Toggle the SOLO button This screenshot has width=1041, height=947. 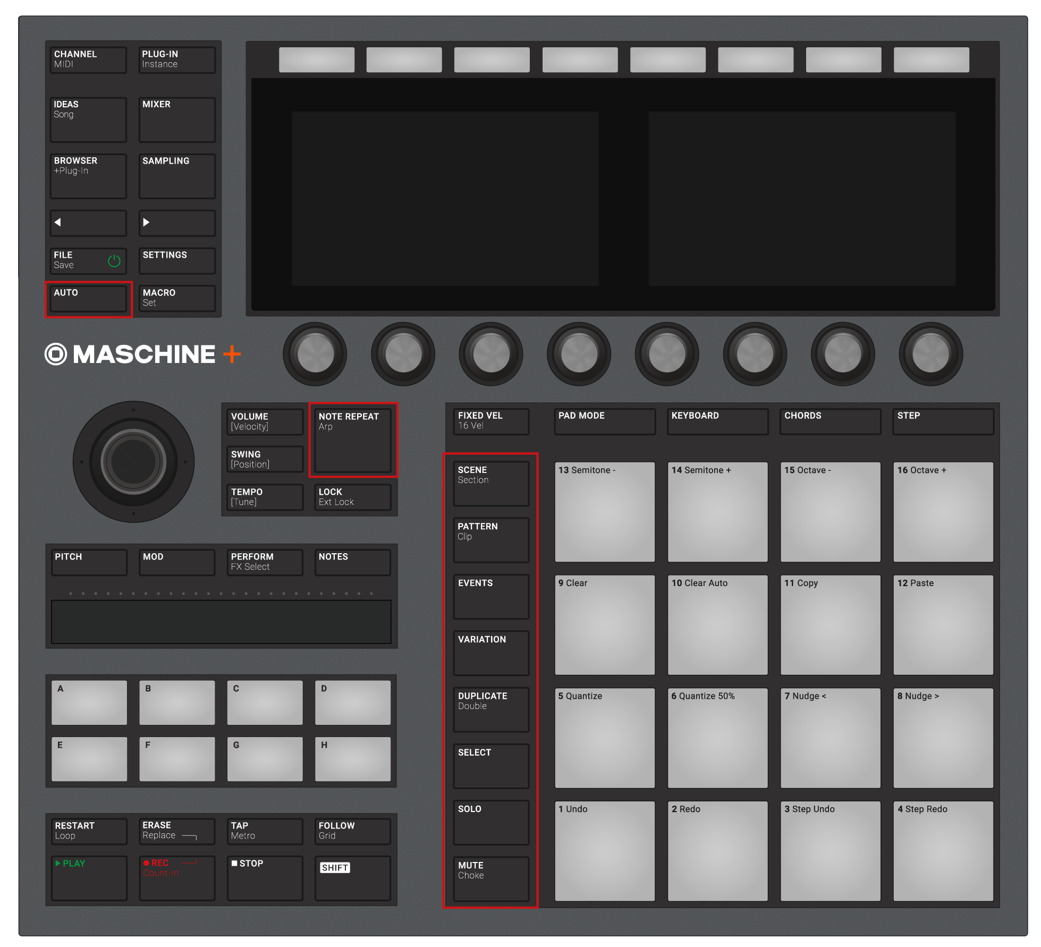(490, 822)
